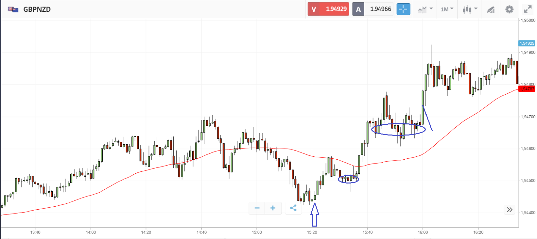Screen dimensions: 537x239
Task: Click the 15:40 time axis label
Action: tap(368, 232)
